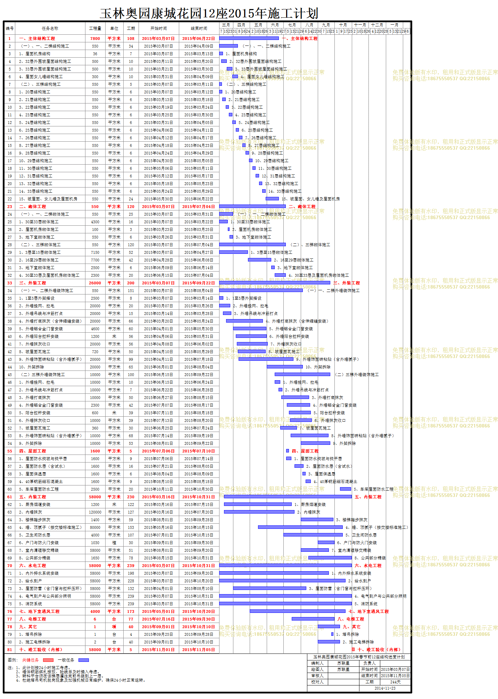Click task name 15、坡屋面、女儿墙及屋面机房 in table
Viewport: 498px width, 699px height.
[48, 199]
